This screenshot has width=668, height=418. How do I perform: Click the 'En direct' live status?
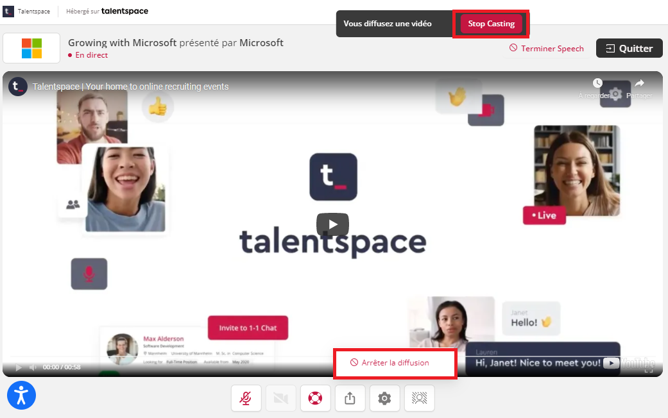(88, 55)
